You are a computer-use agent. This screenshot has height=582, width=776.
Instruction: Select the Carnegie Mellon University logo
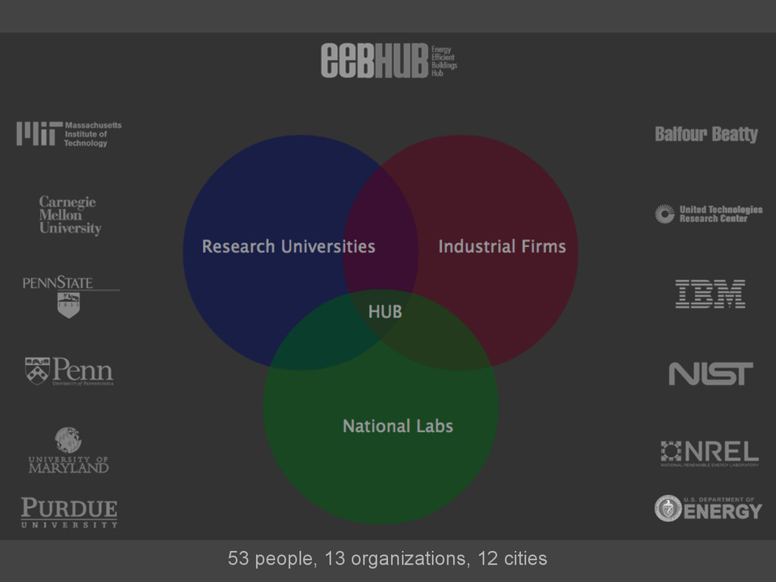[x=70, y=214]
